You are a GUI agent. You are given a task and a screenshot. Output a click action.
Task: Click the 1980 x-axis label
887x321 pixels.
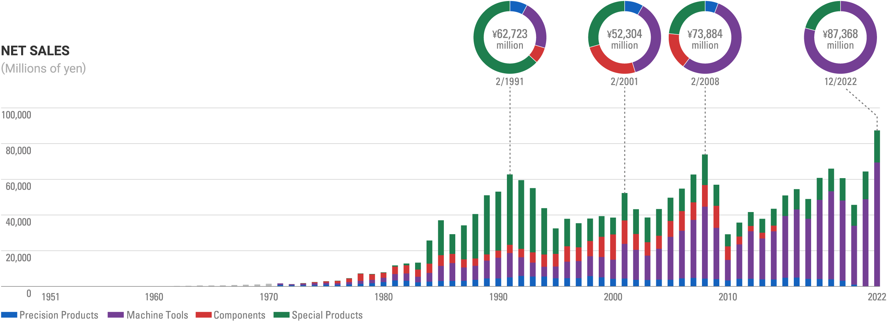point(384,297)
